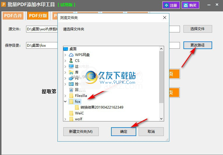Image resolution: width=223 pixels, height=155 pixels.
Task: Click the fox folder icon
Action: pyautogui.click(x=71, y=102)
